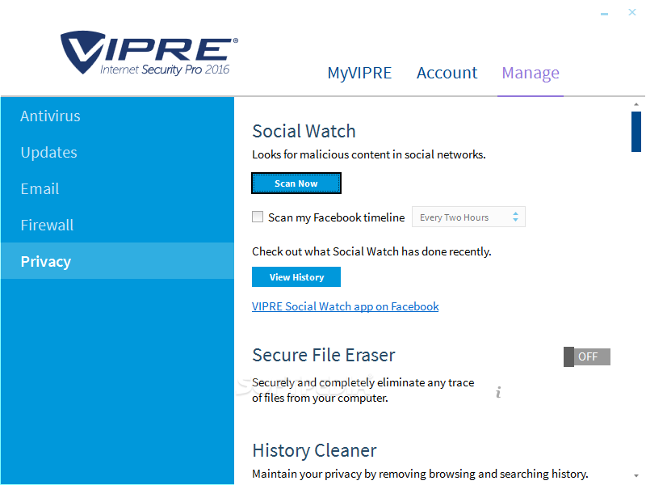Close the VIPRE window
The image size is (646, 485).
point(632,12)
